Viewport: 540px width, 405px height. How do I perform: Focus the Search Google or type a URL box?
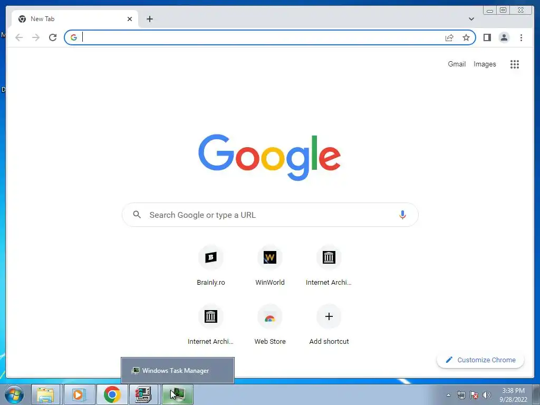pos(270,215)
